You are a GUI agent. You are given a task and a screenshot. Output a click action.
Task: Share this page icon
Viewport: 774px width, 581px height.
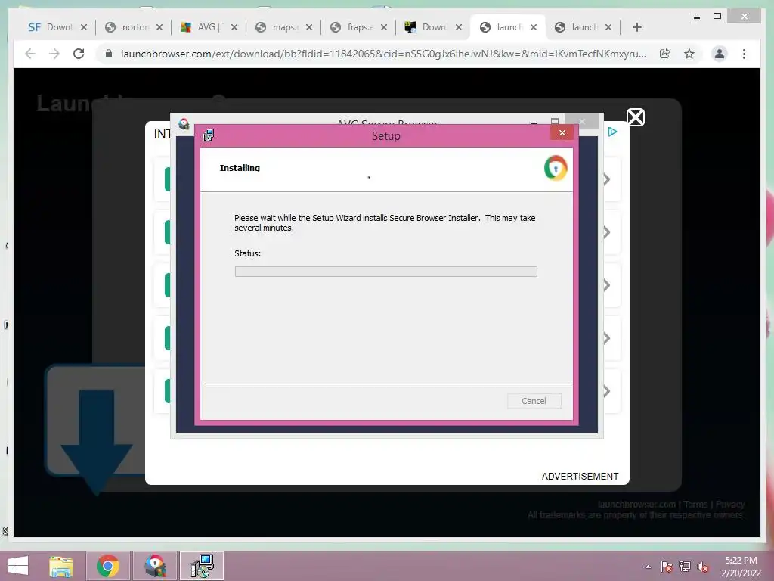(665, 54)
